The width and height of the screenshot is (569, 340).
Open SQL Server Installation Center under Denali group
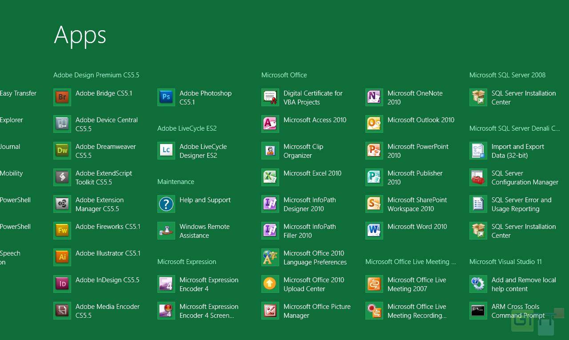coord(478,231)
